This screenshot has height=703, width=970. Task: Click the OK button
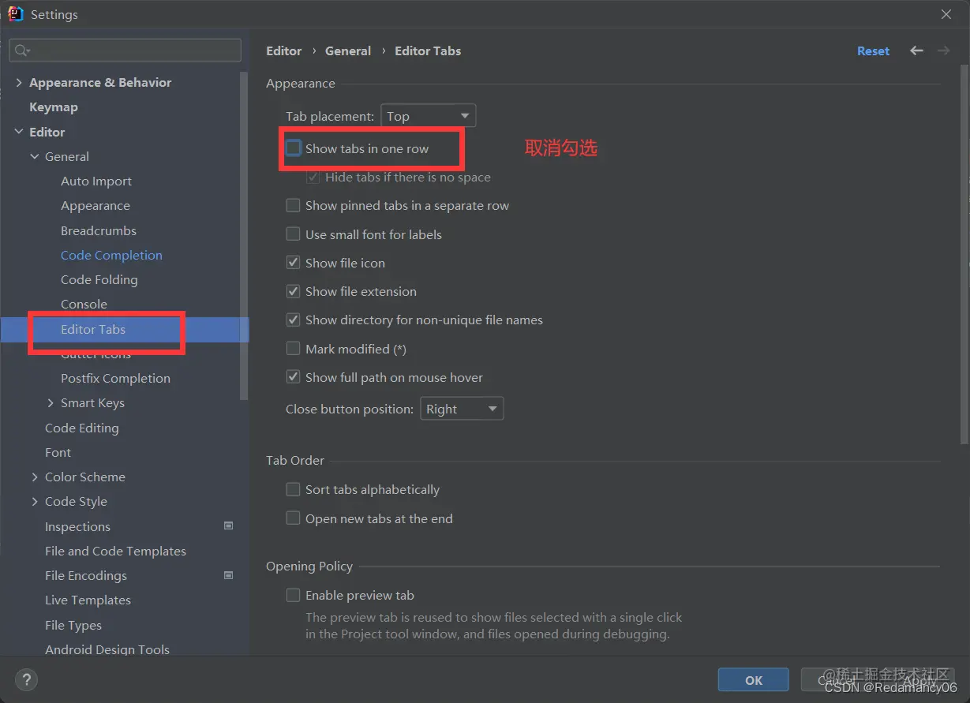point(754,679)
